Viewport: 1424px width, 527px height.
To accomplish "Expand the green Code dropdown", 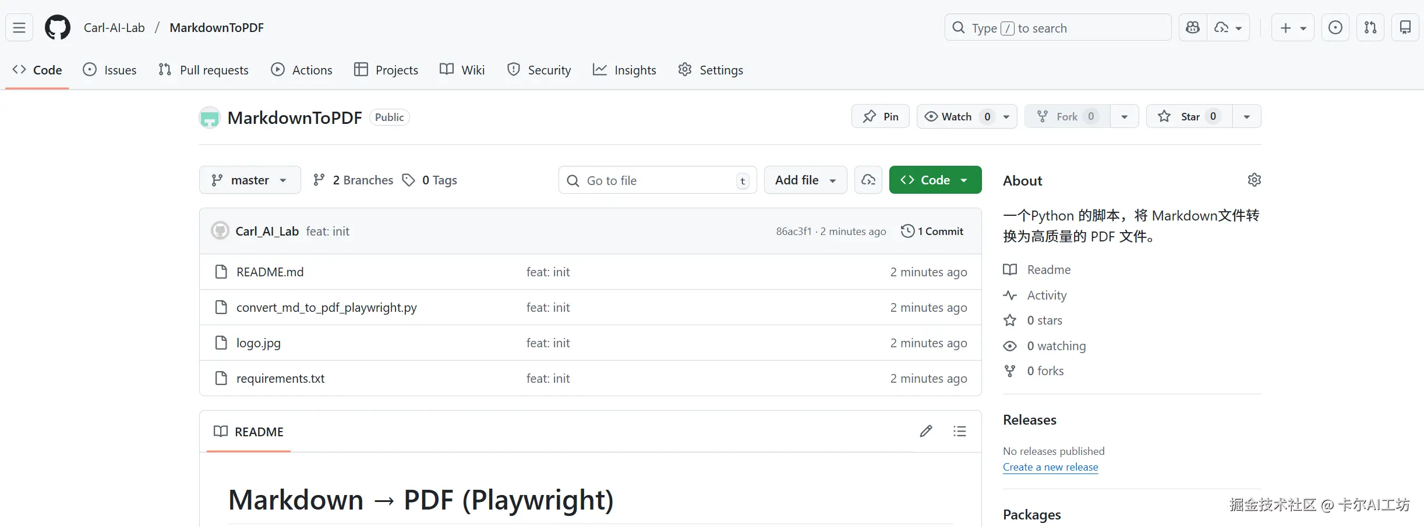I will click(x=935, y=180).
